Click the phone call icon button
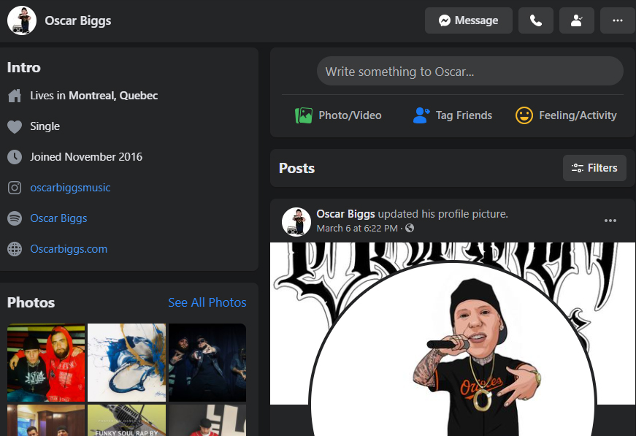This screenshot has height=436, width=636. click(x=536, y=20)
